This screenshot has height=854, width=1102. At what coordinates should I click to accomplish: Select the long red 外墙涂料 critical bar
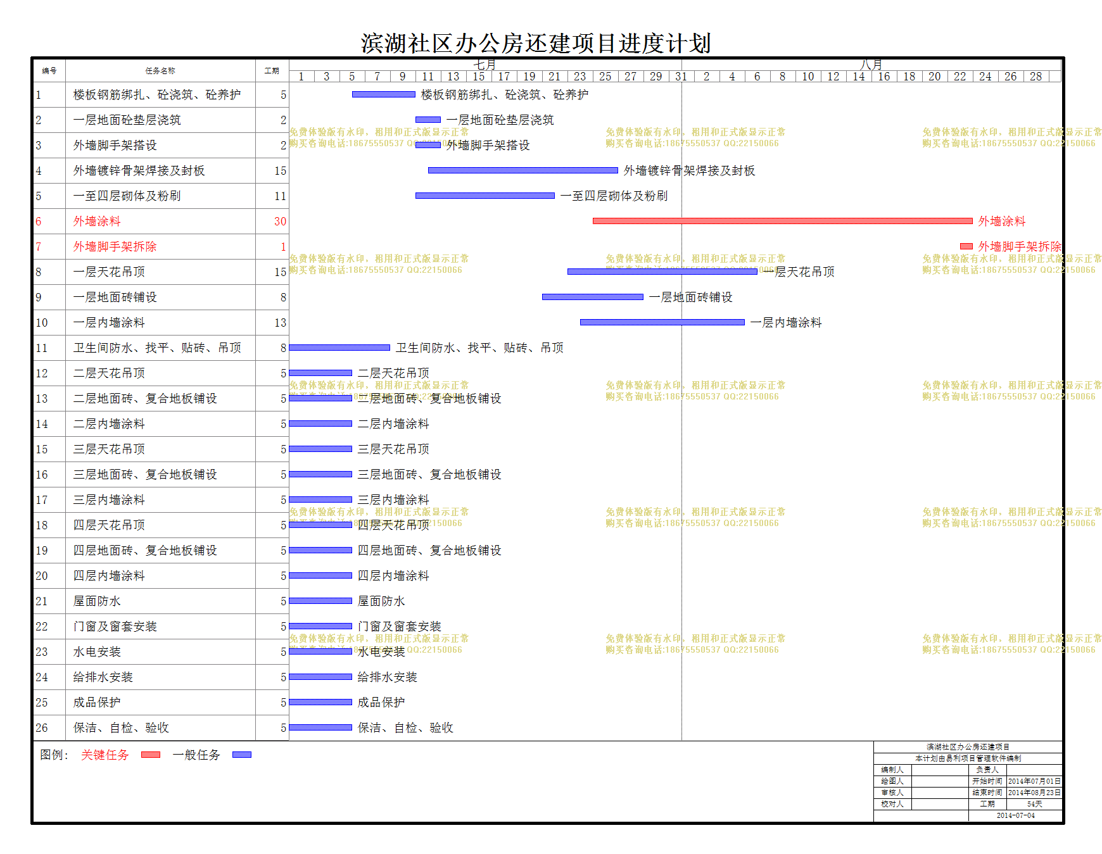[783, 221]
